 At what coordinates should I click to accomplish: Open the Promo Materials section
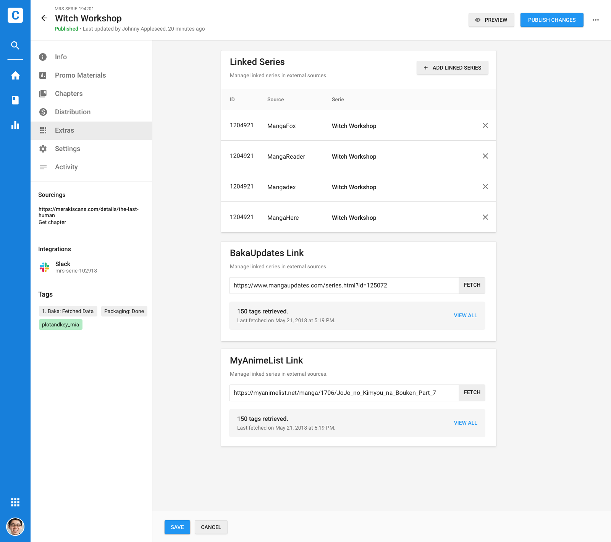[80, 75]
